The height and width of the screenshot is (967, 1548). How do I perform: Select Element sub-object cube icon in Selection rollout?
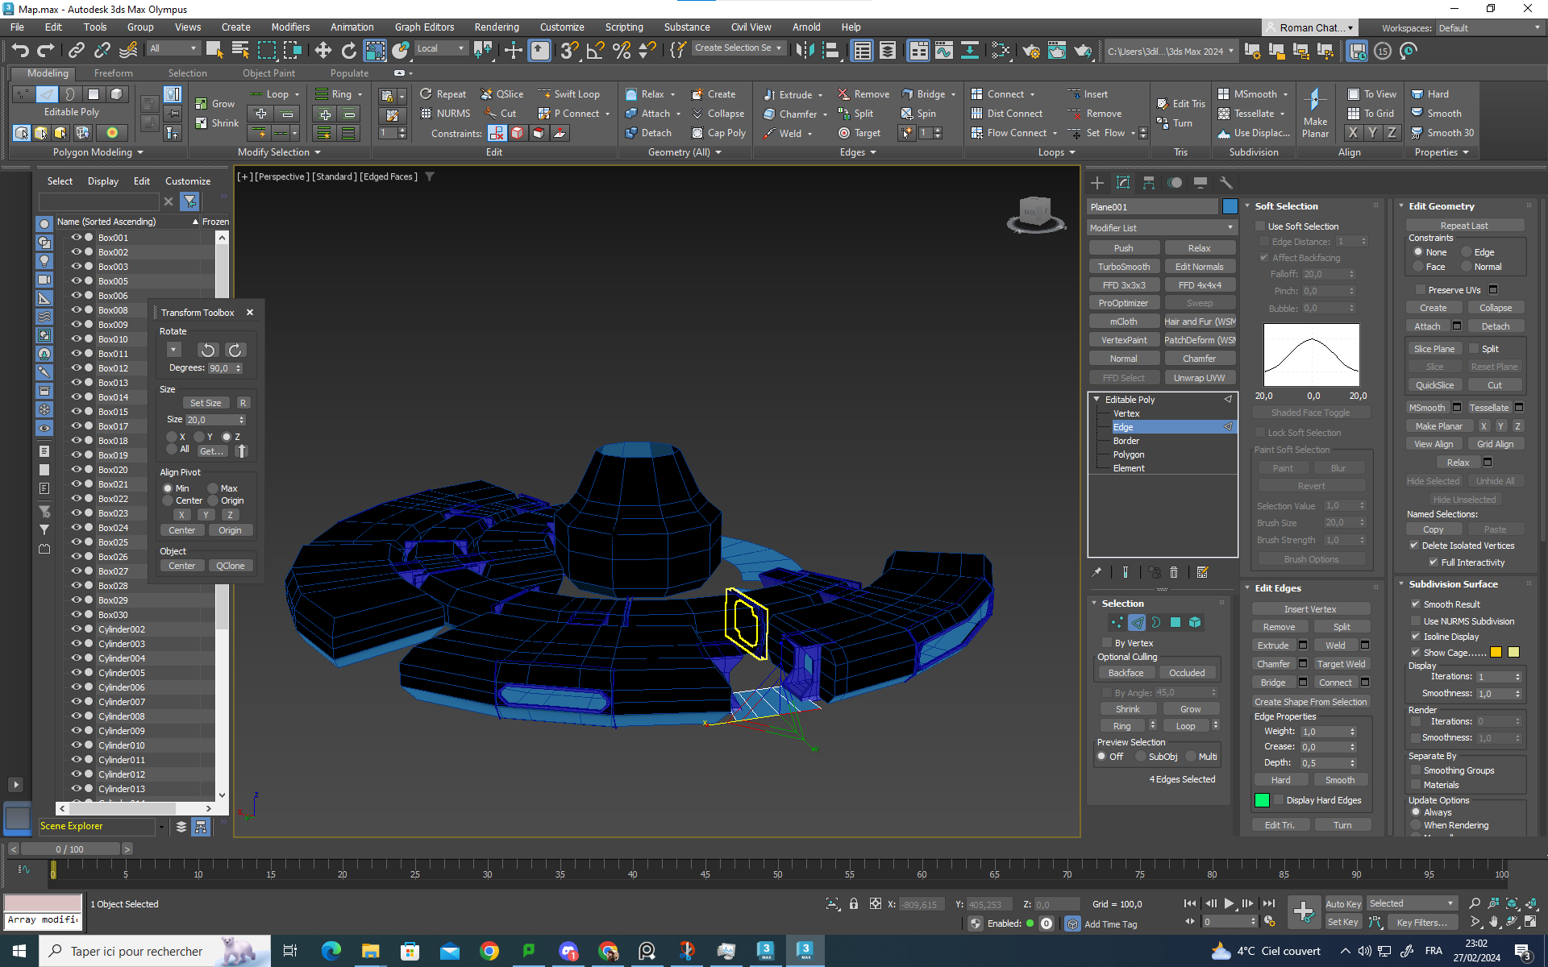tap(1195, 622)
